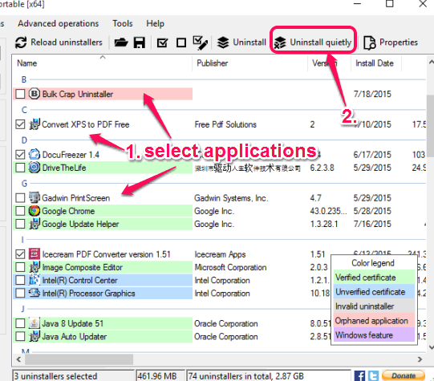The image size is (434, 381).
Task: Sort by the Publisher column header
Action: (x=249, y=63)
